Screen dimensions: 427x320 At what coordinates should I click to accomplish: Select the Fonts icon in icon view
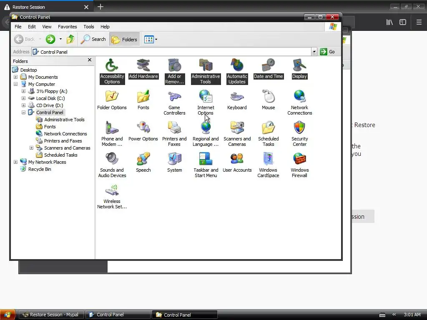143,100
